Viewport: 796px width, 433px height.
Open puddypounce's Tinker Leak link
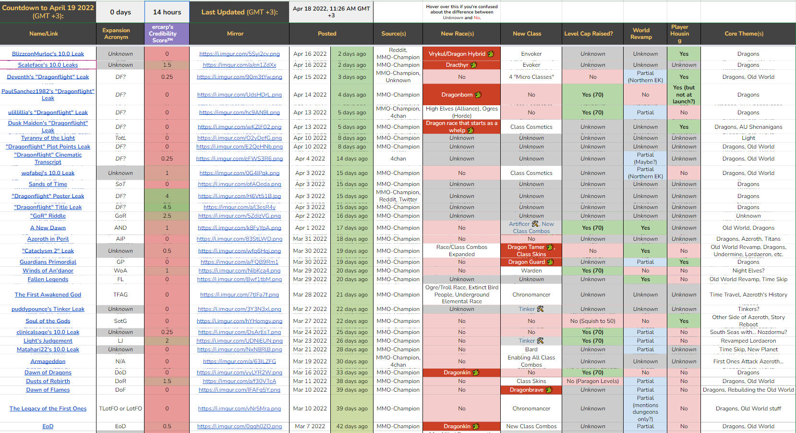pyautogui.click(x=48, y=309)
